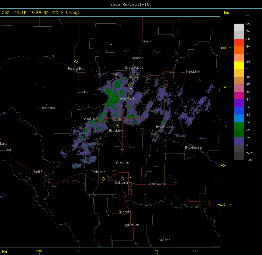This screenshot has height=255, width=262.
Task: Click the Sylvan label
Action: point(119,74)
